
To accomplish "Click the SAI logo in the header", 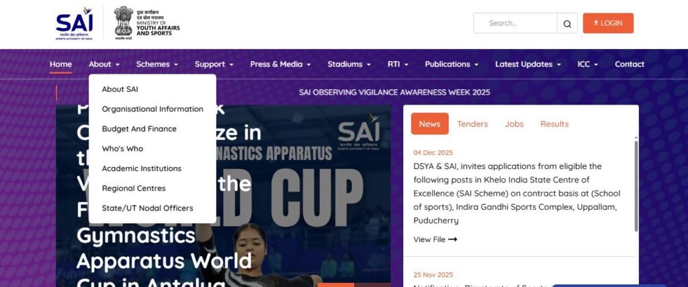I will pyautogui.click(x=74, y=23).
